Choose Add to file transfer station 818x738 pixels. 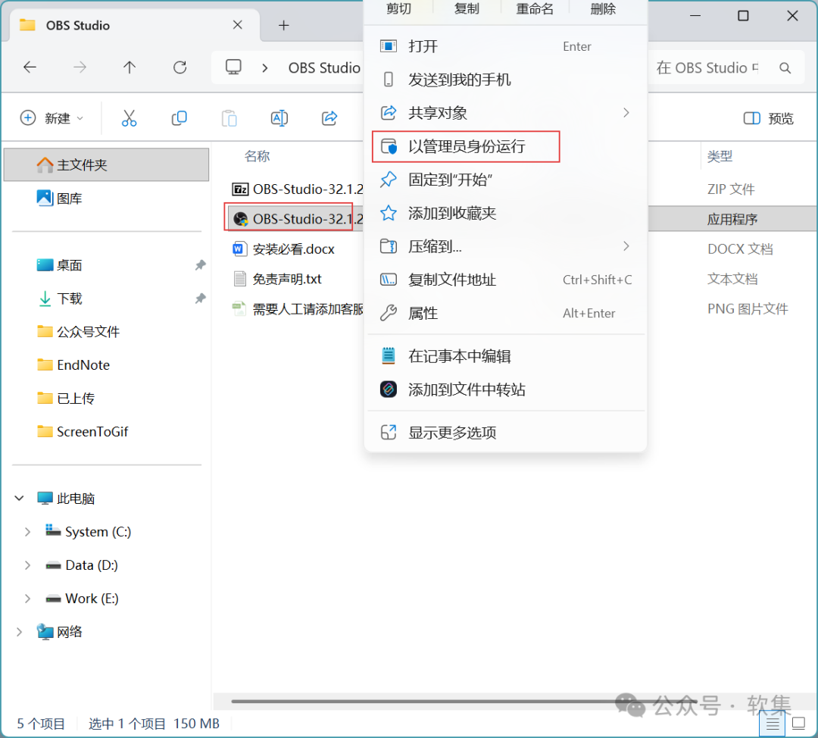pos(506,389)
